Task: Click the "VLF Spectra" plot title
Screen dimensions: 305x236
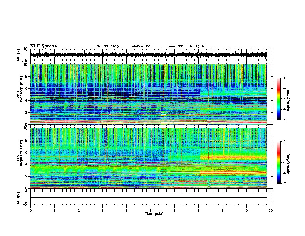Action: tap(44, 46)
